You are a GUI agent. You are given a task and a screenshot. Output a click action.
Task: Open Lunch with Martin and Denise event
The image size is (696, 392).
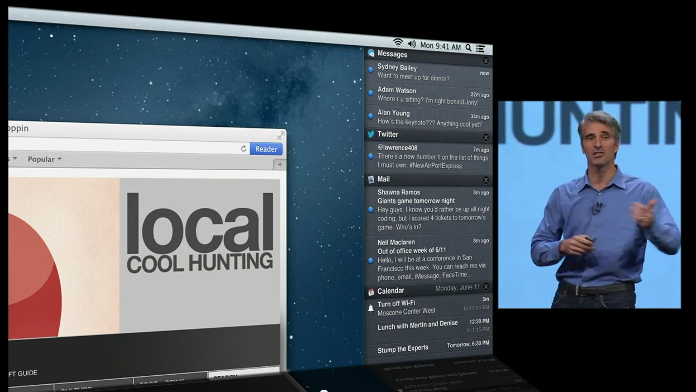pyautogui.click(x=428, y=326)
